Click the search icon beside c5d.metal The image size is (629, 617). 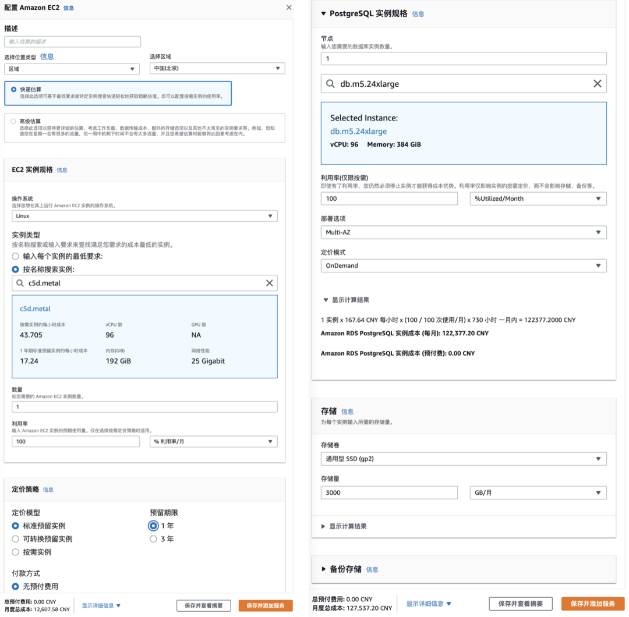tap(20, 283)
